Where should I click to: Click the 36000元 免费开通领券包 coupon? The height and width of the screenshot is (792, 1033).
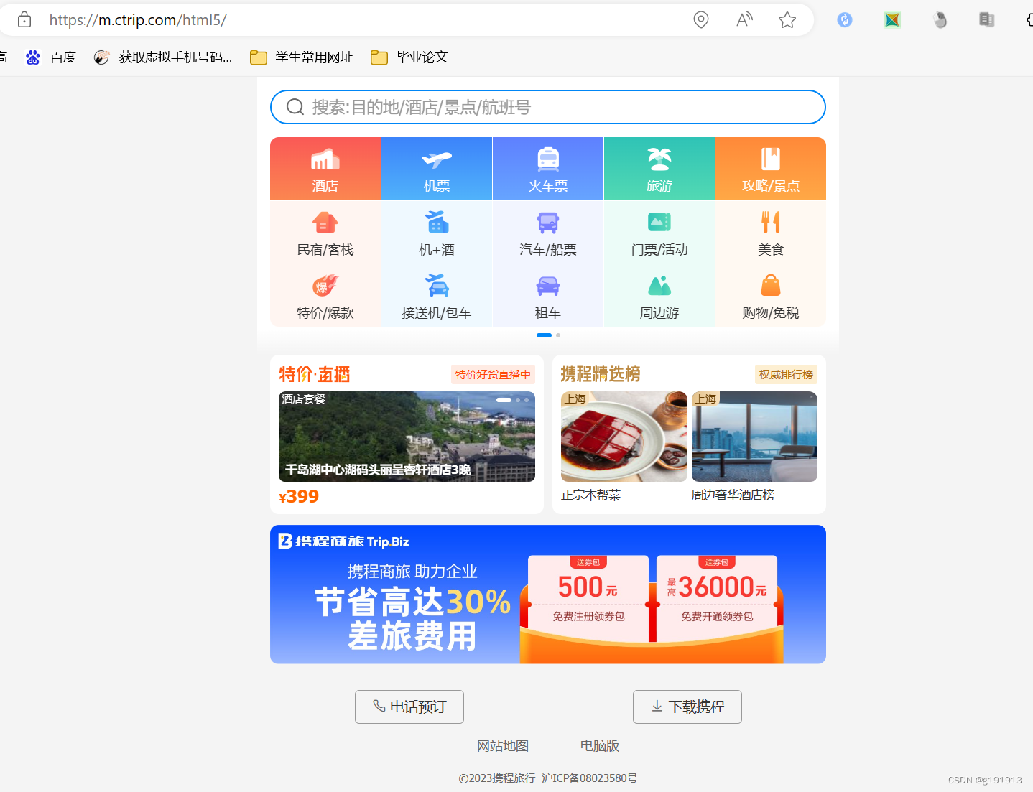click(717, 597)
